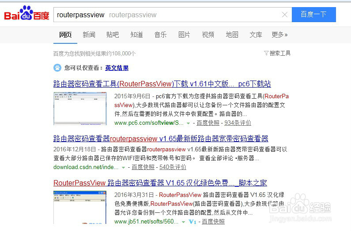Open 百度快照 for the pc6.com result
Viewport: 351px width, 231px height.
coord(208,123)
